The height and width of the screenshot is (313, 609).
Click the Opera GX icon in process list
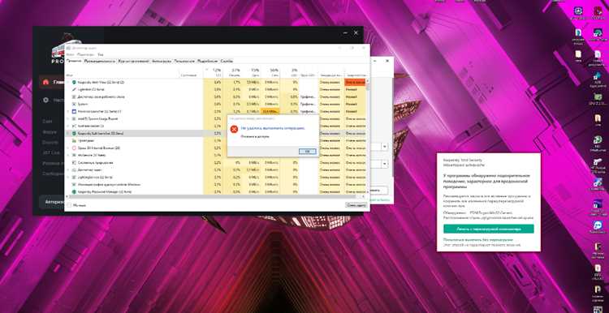pos(74,148)
